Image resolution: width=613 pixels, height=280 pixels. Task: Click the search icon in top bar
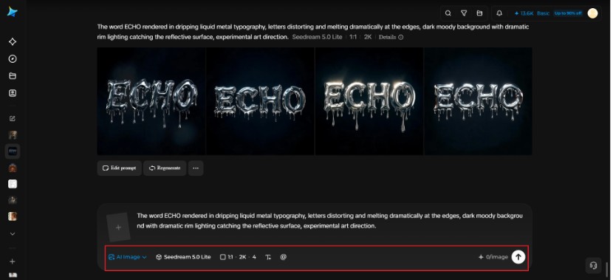[x=448, y=13]
